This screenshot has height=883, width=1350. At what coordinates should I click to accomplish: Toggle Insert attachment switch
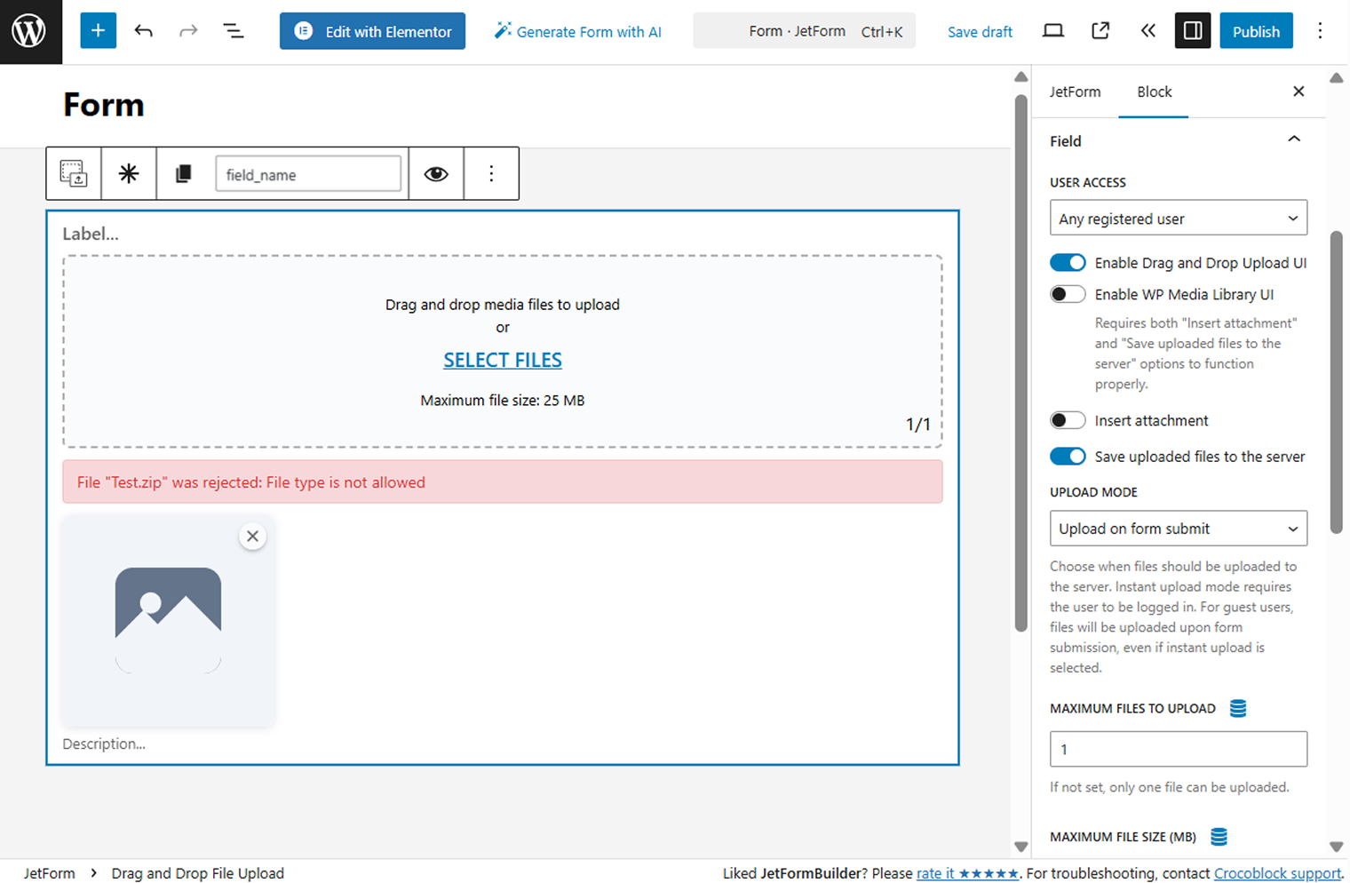tap(1068, 421)
